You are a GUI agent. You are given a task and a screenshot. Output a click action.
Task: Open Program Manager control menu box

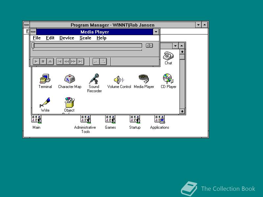pyautogui.click(x=27, y=25)
